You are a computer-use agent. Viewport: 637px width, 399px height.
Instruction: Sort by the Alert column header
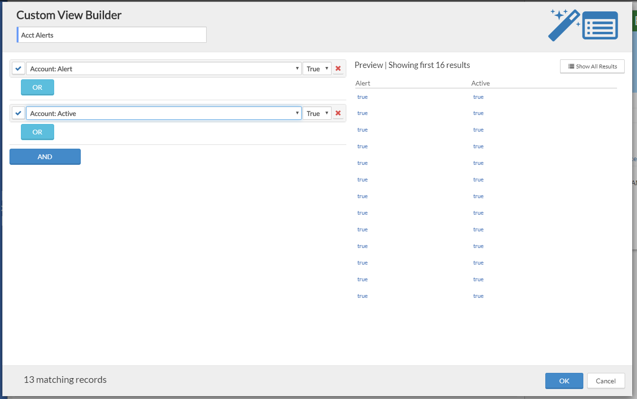363,83
